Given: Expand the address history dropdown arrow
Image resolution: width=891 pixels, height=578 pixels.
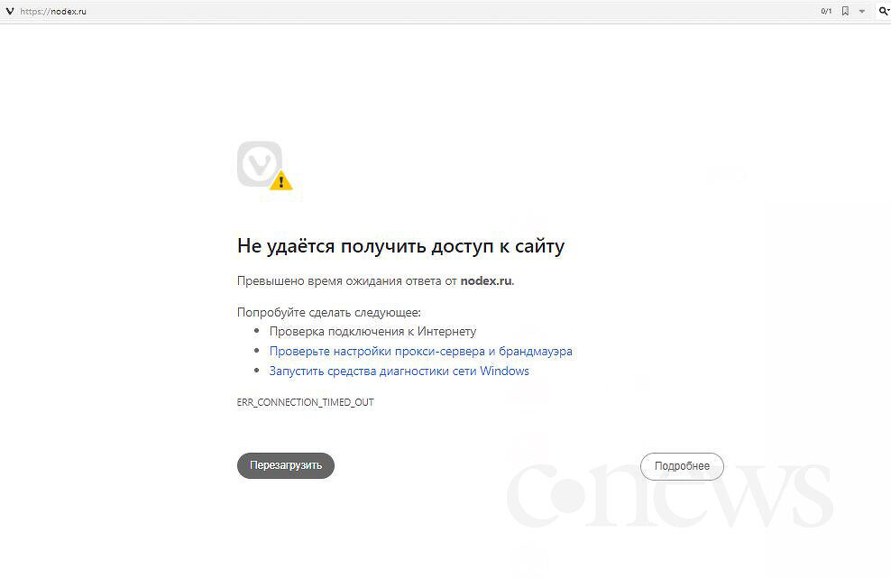Looking at the screenshot, I should [x=862, y=12].
